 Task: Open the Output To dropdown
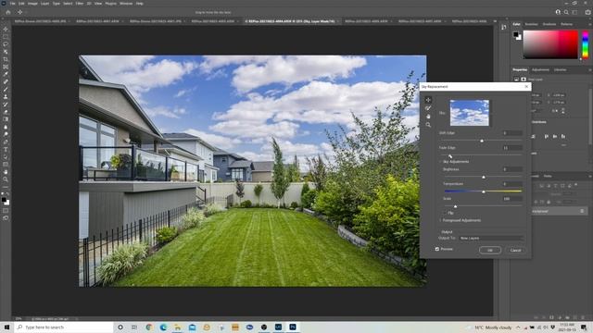pos(491,239)
